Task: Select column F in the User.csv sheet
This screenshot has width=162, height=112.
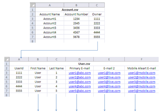Action: tap(142, 59)
